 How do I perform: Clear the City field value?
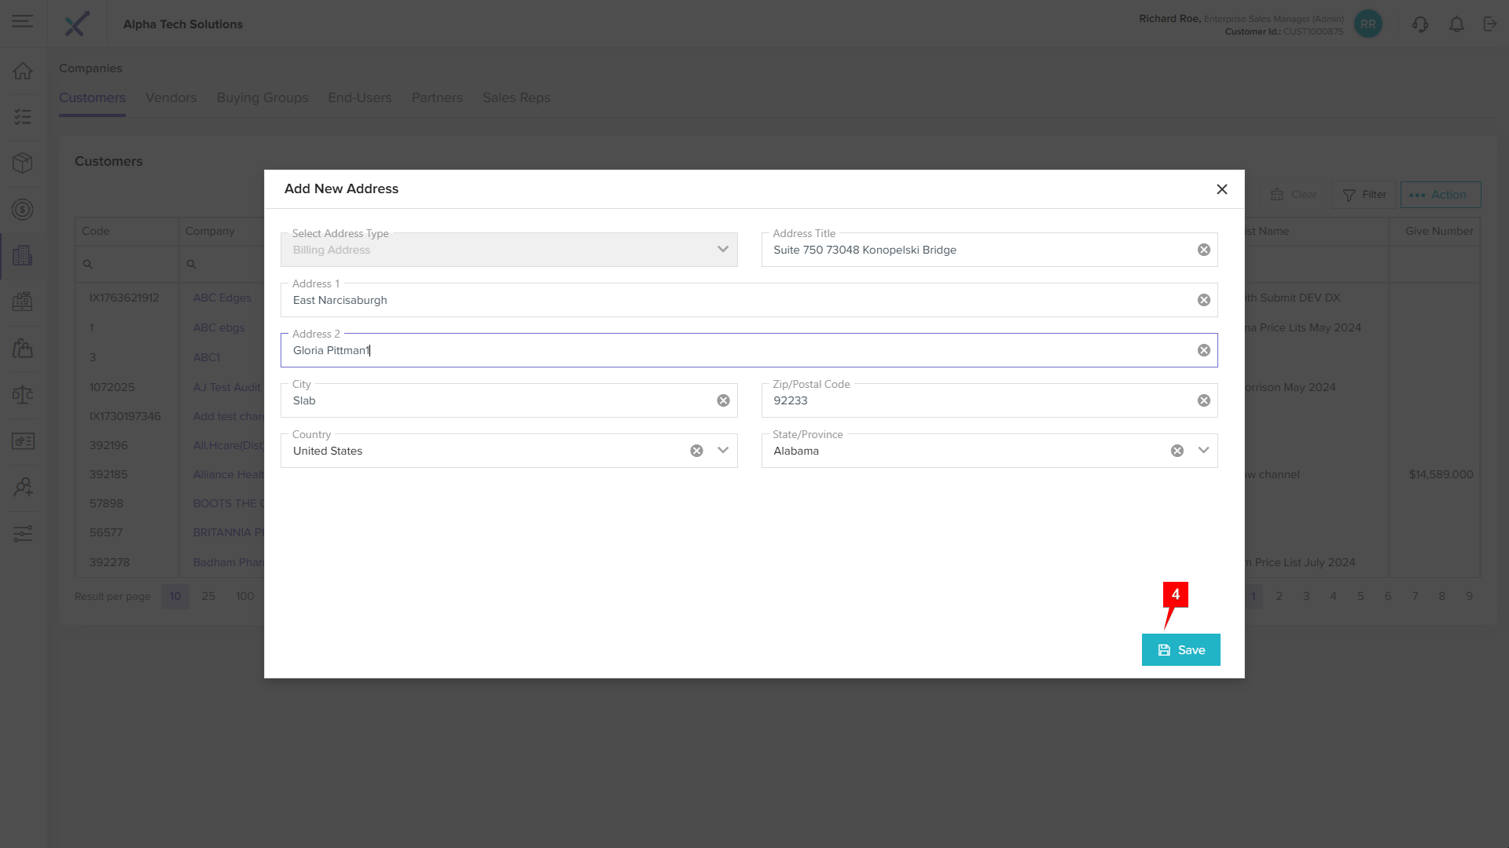point(723,400)
